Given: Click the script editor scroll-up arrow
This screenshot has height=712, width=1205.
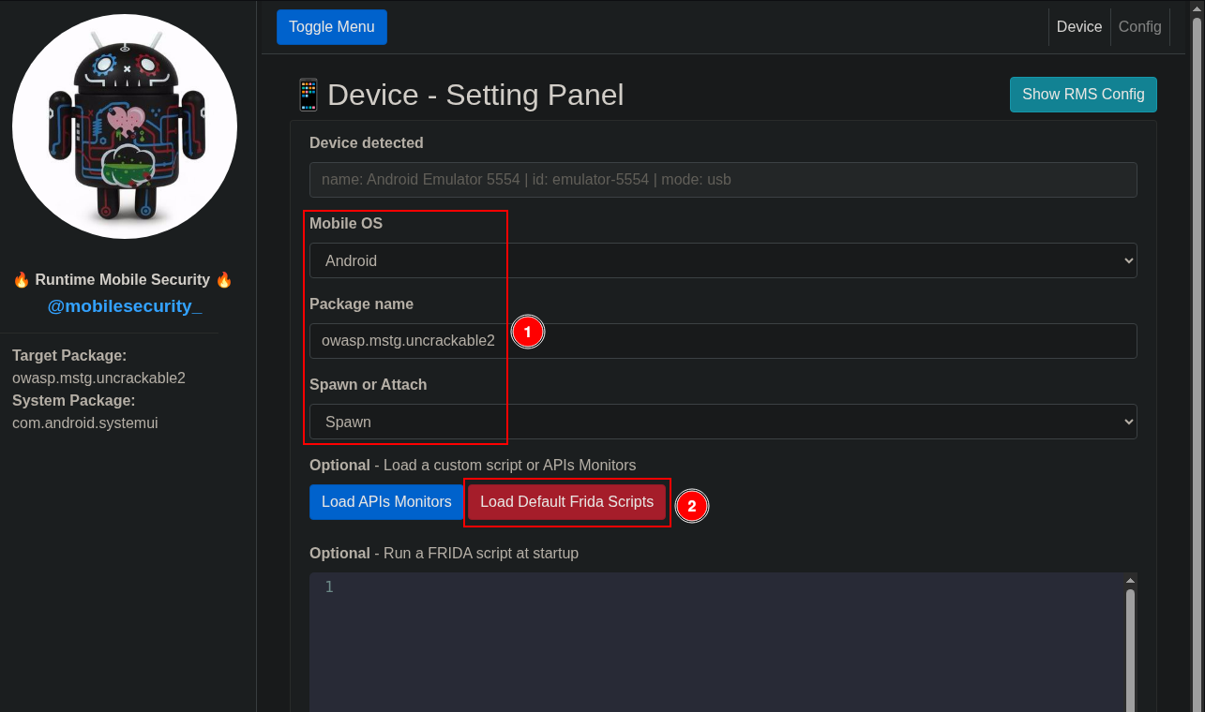Looking at the screenshot, I should [1130, 581].
